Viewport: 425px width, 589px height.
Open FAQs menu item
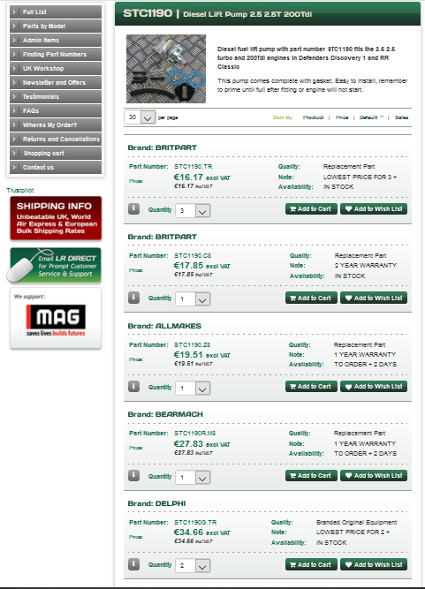click(56, 110)
